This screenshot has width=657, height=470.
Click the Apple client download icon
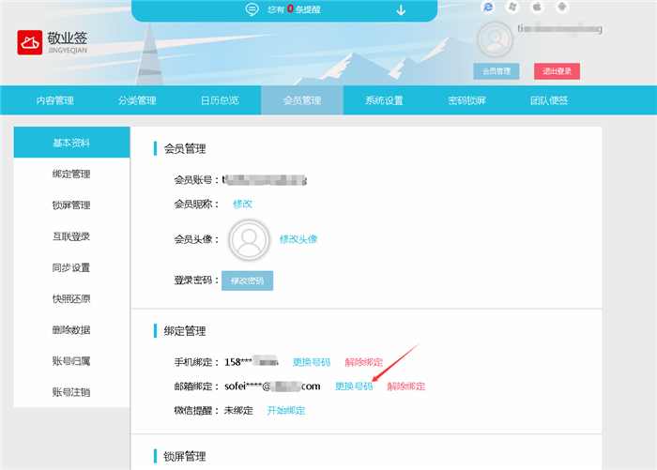(538, 8)
